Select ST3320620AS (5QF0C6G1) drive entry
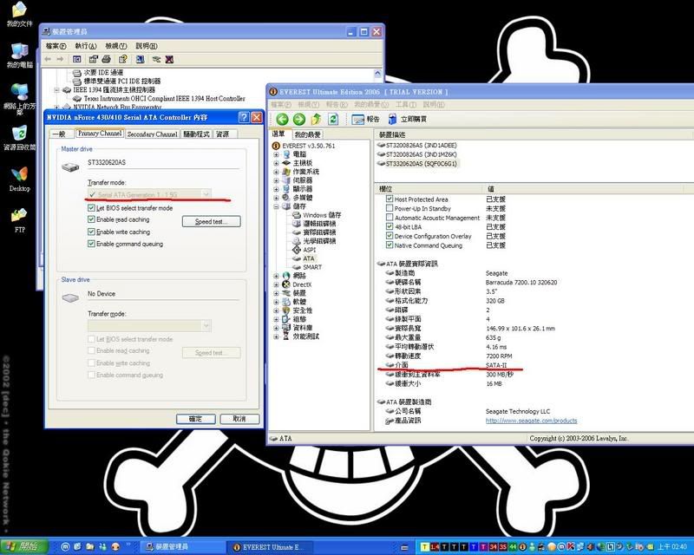Screen dimensions: 694x555 (x=417, y=164)
